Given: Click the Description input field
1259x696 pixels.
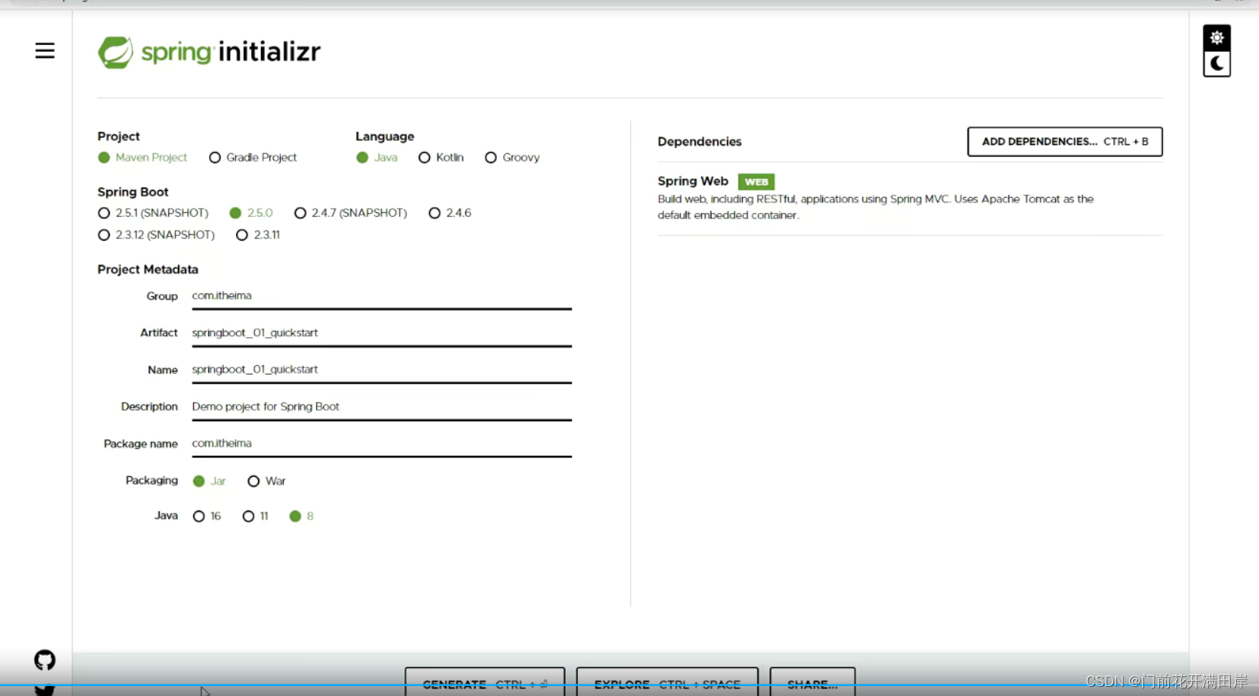Looking at the screenshot, I should point(382,407).
